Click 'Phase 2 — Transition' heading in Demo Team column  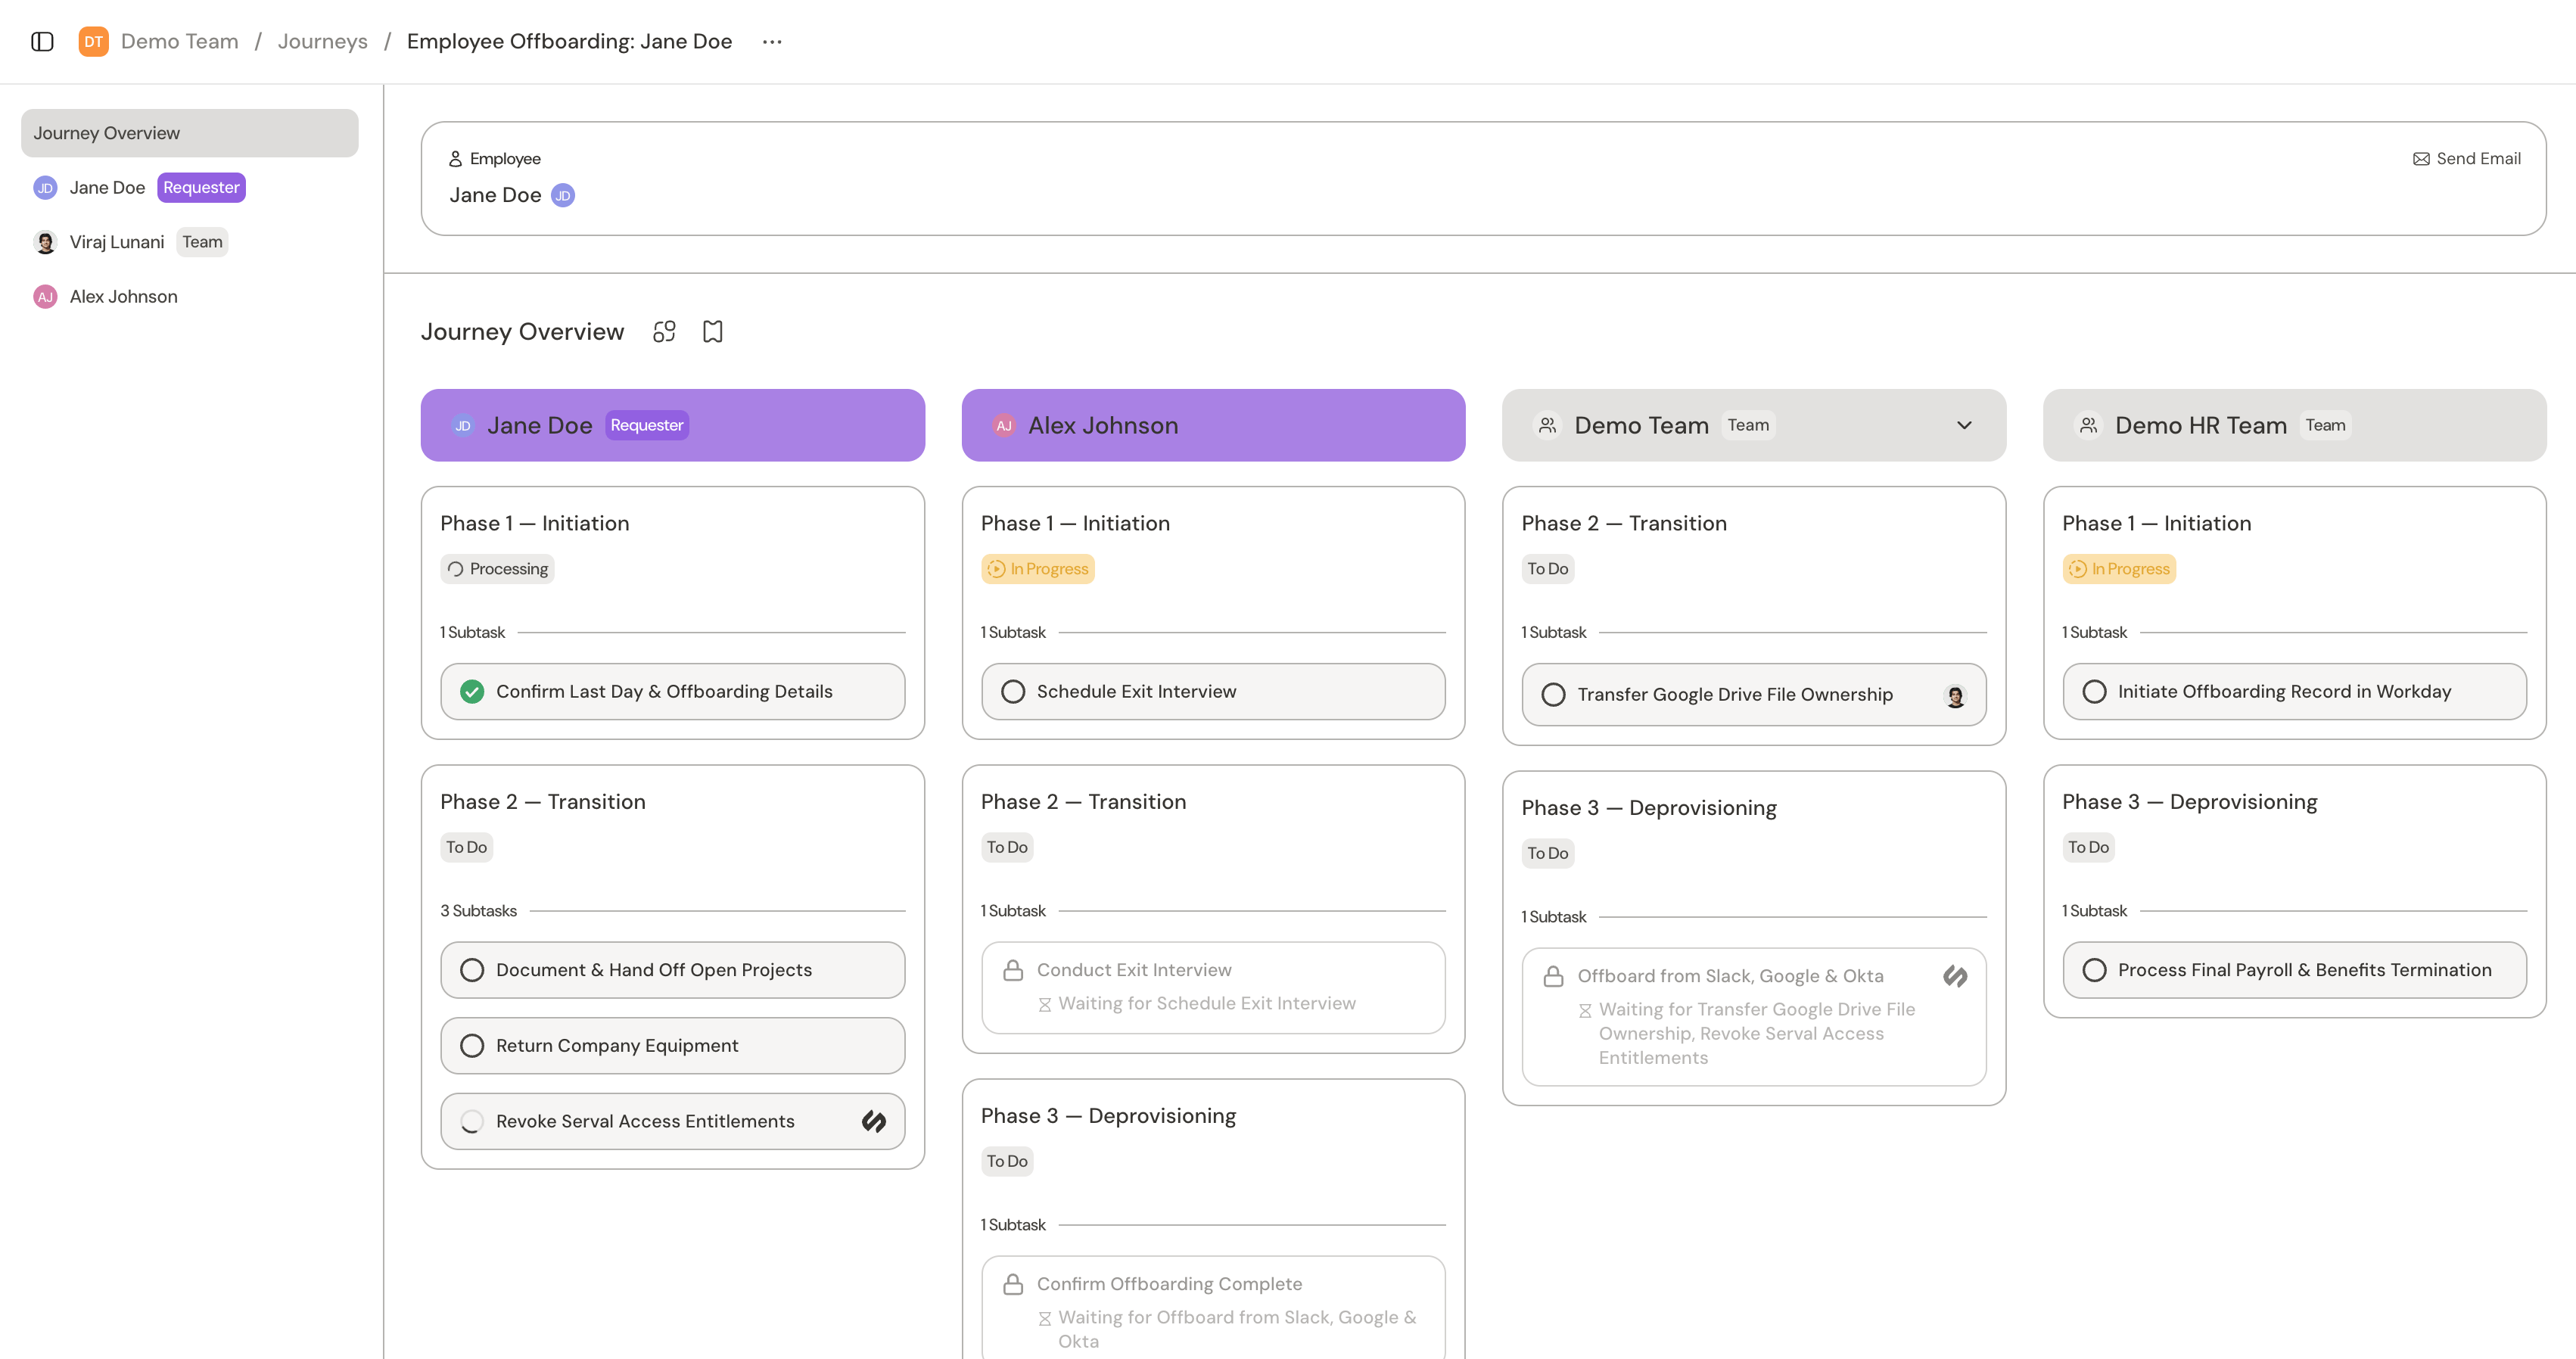click(x=1624, y=524)
